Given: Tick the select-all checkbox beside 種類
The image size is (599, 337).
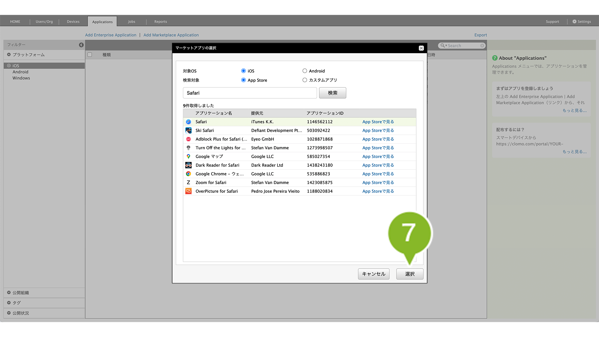Looking at the screenshot, I should click(x=90, y=55).
